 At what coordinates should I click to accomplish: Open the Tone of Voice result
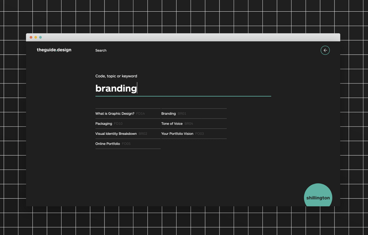tap(172, 124)
